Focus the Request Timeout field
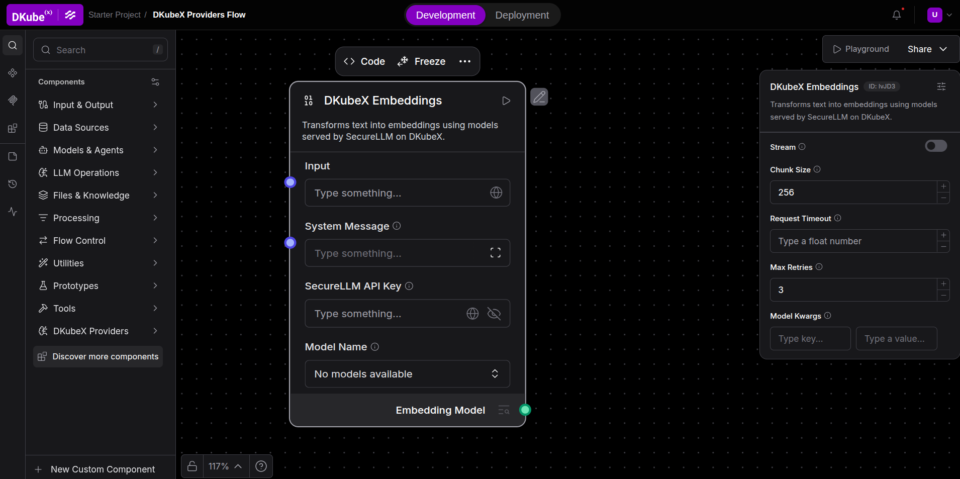 tap(853, 241)
